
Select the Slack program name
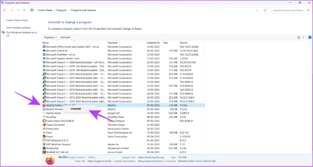49,132
